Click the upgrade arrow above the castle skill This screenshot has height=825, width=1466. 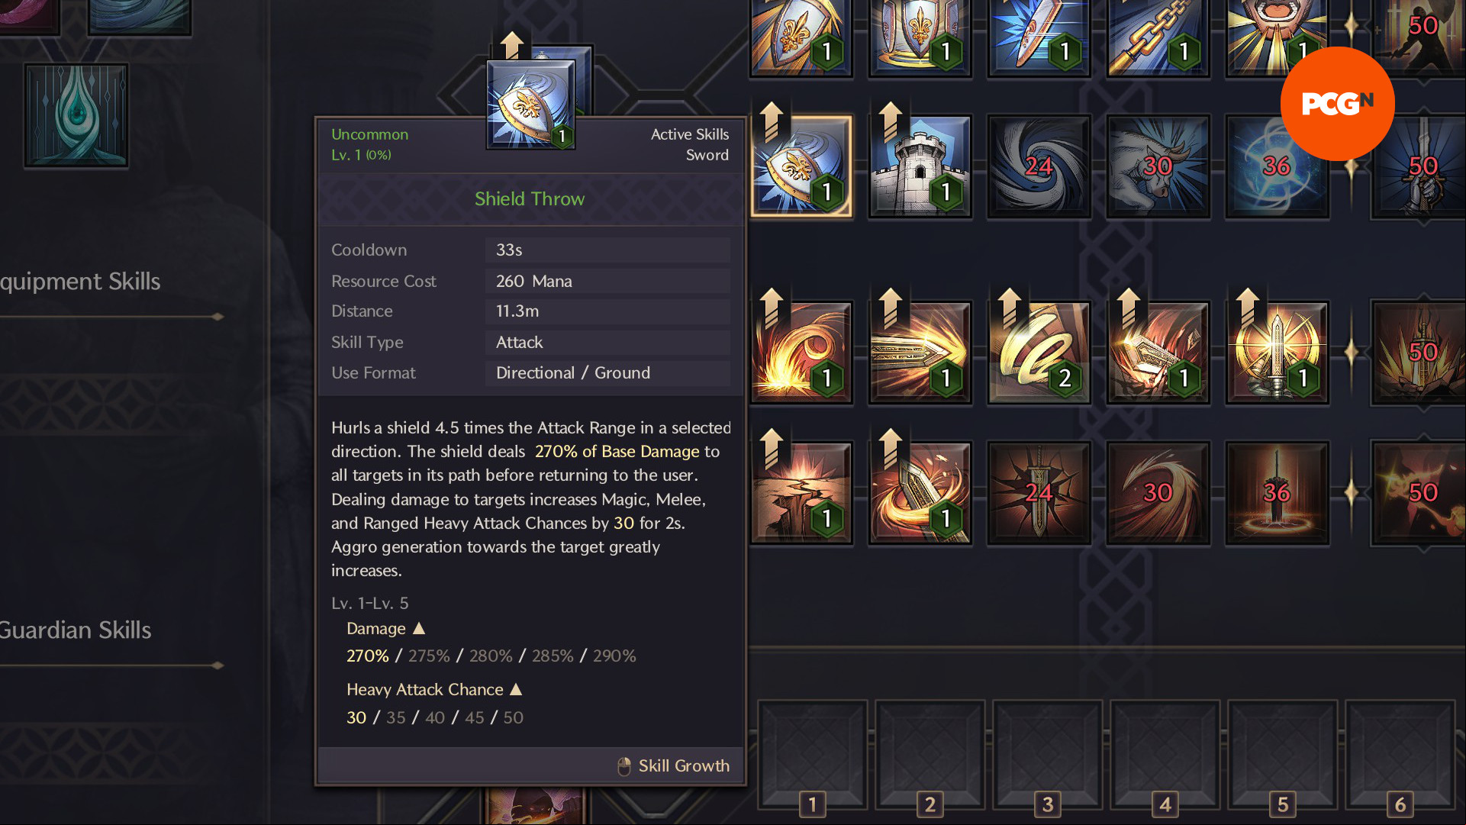click(x=891, y=121)
